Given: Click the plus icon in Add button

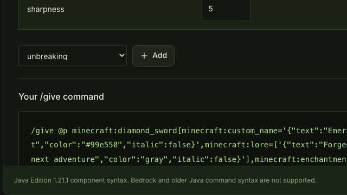Looking at the screenshot, I should point(144,56).
